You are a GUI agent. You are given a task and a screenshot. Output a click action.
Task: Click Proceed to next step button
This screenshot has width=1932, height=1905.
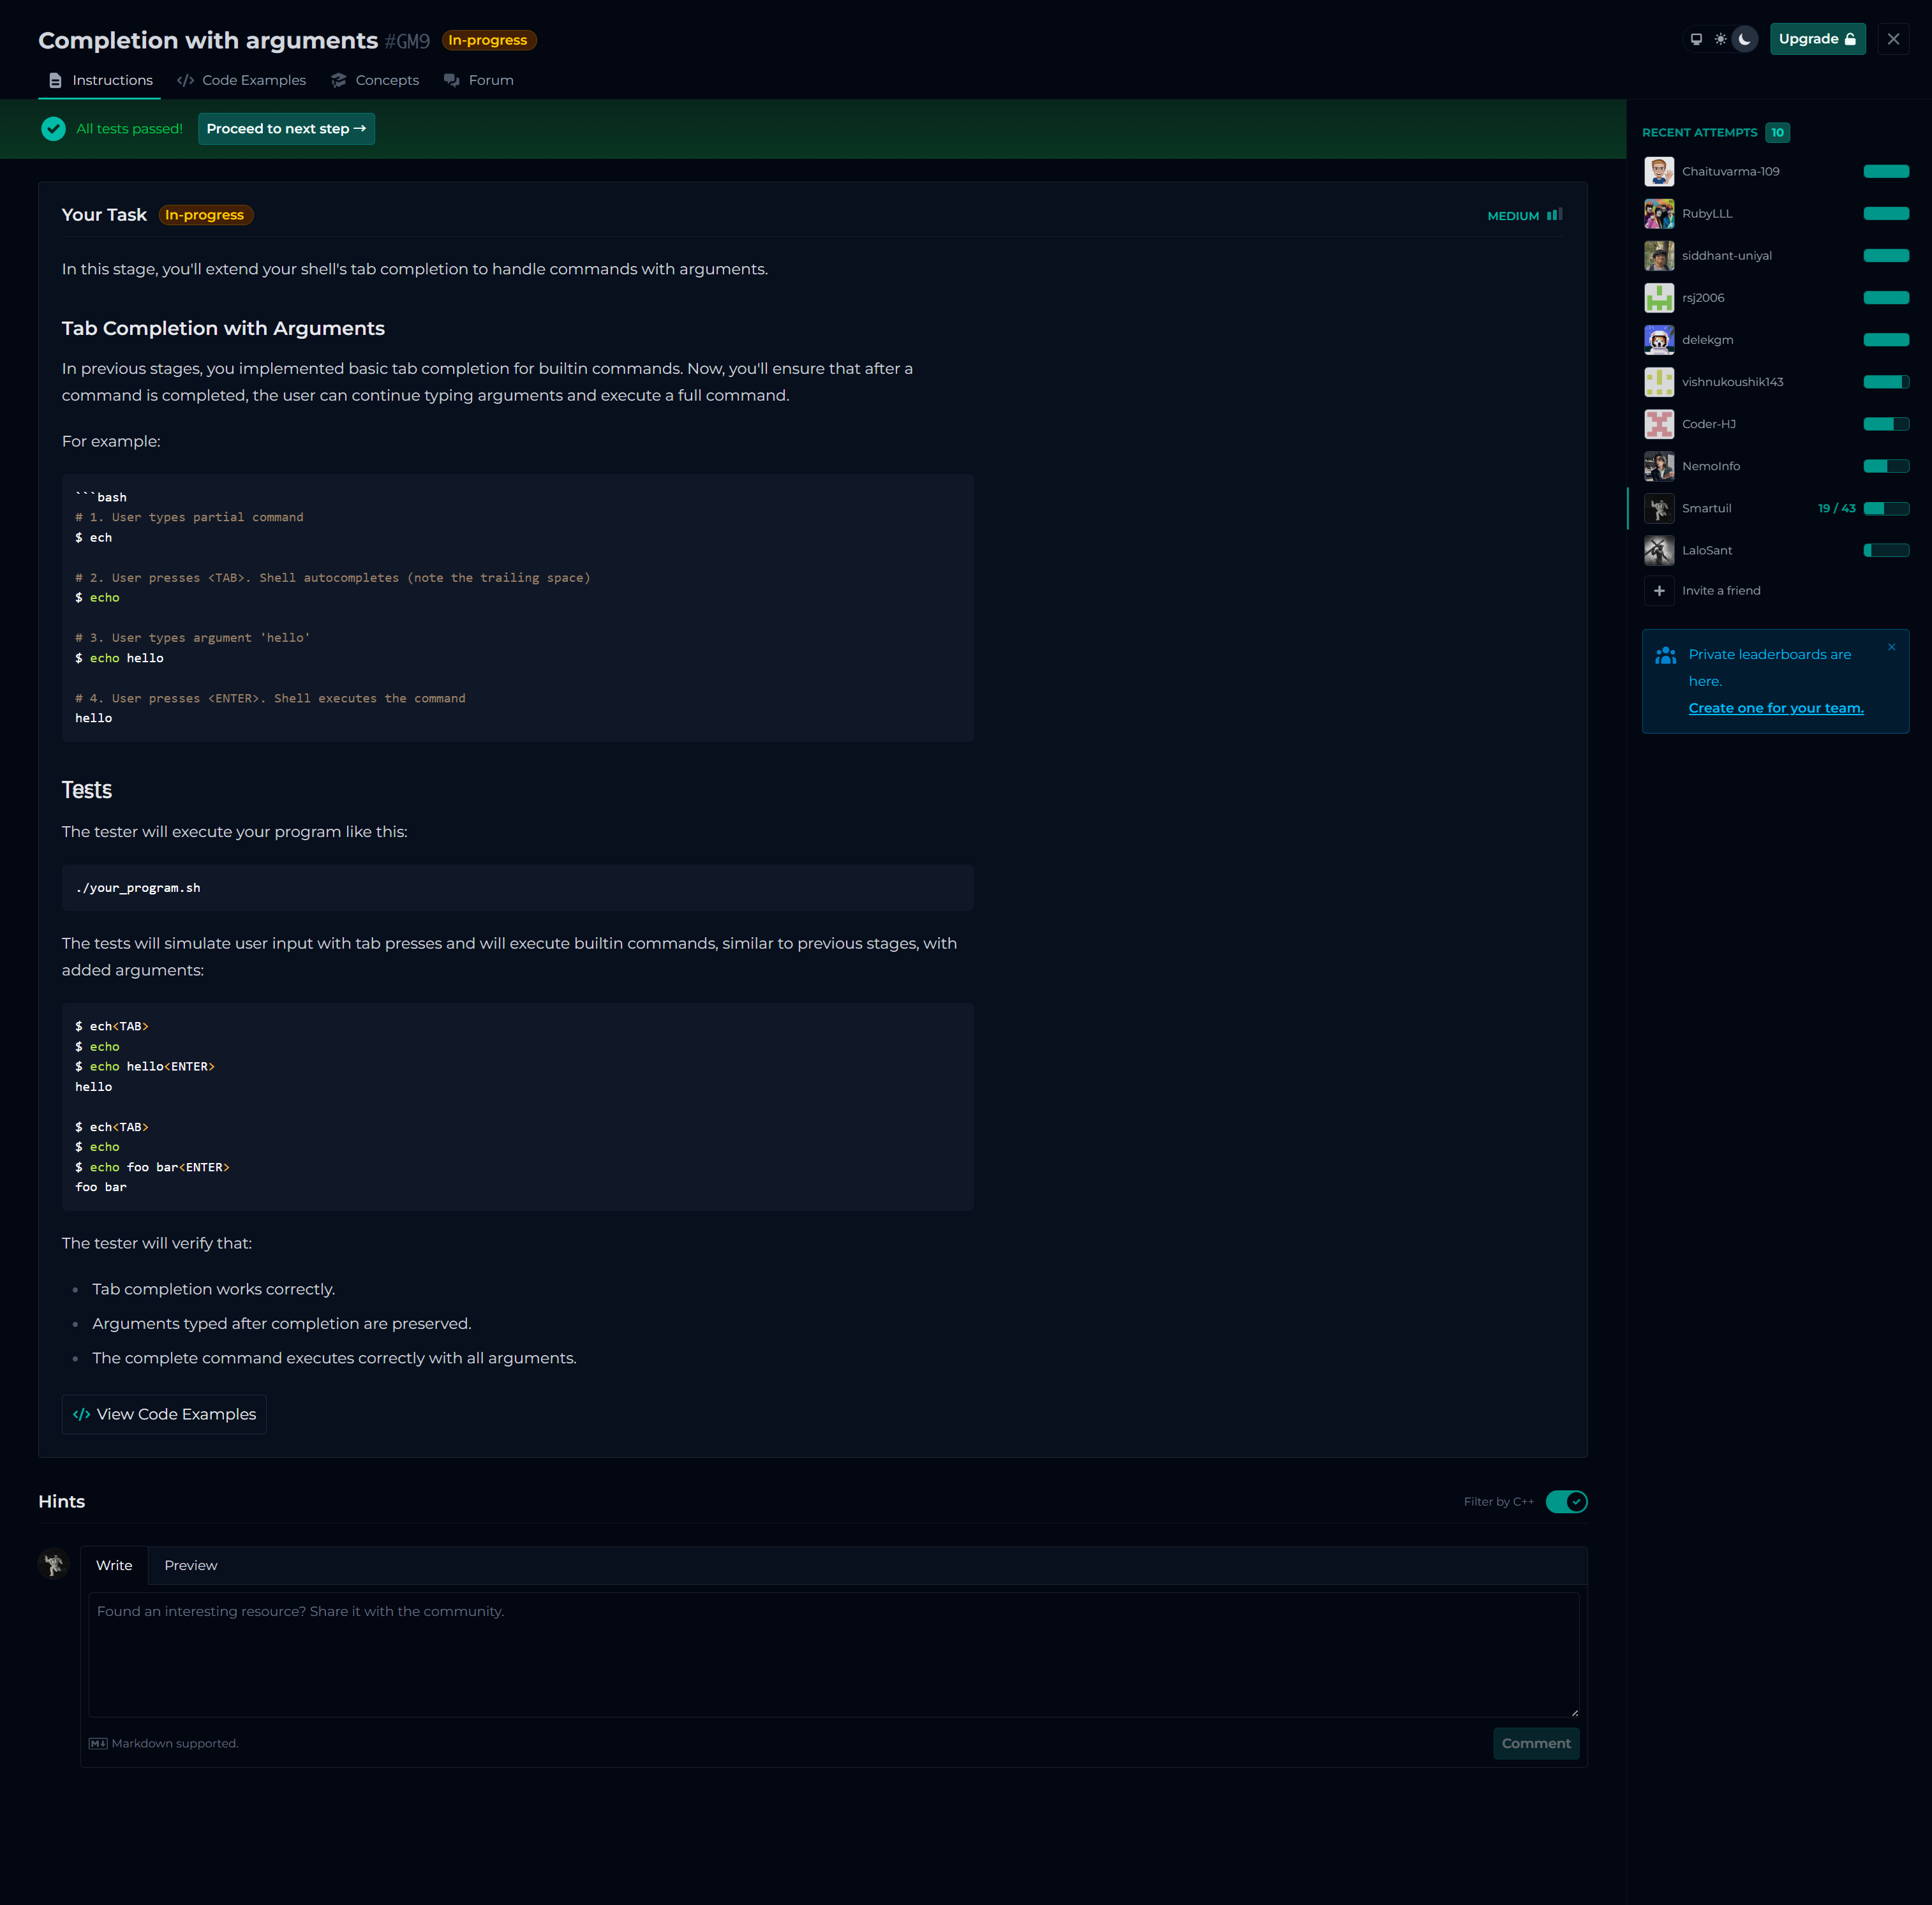(x=286, y=129)
